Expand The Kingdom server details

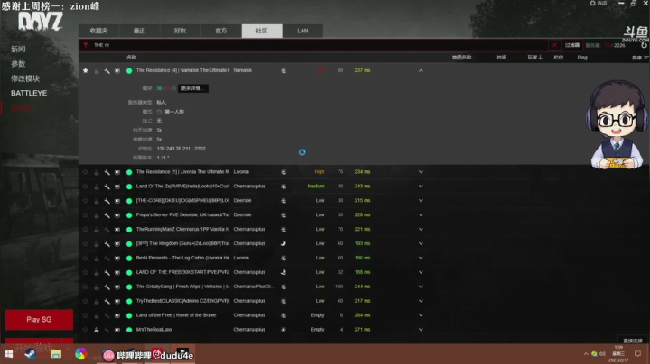[421, 243]
